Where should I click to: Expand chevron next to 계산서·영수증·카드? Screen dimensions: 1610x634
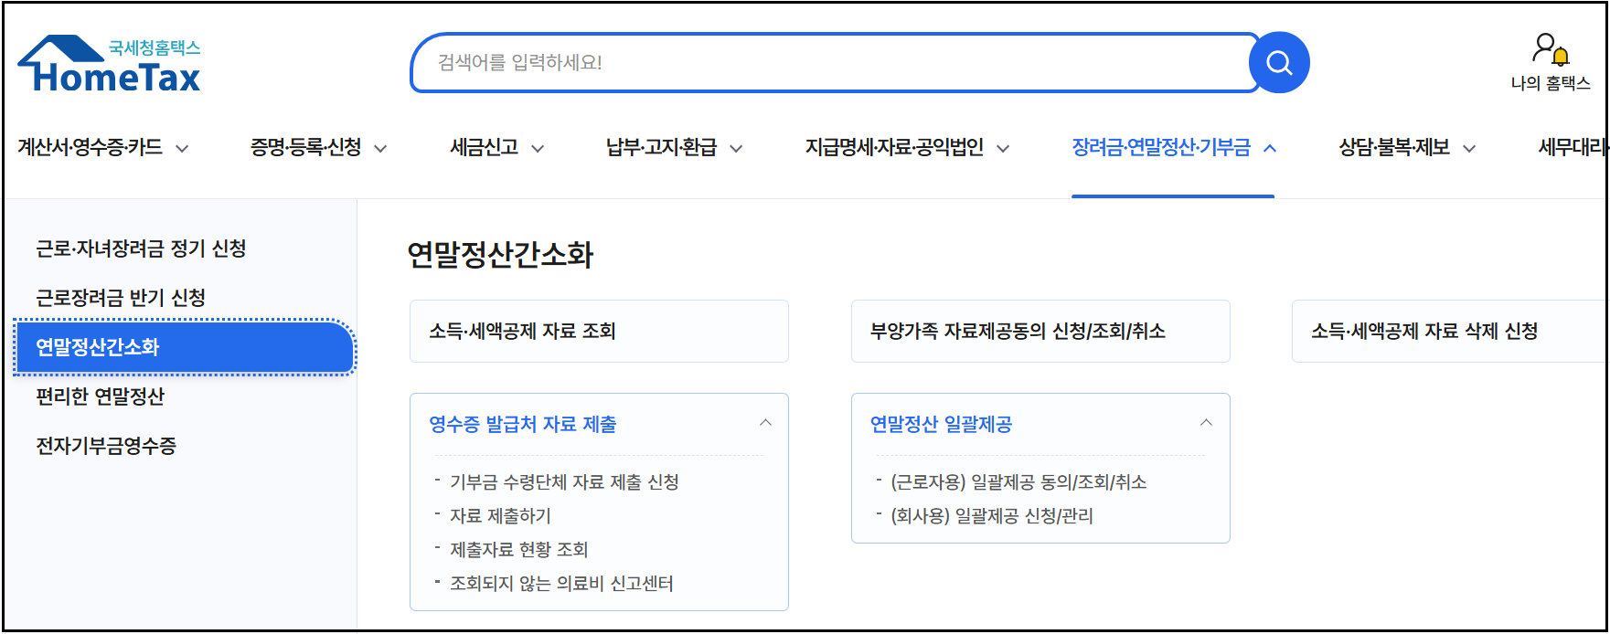point(182,149)
